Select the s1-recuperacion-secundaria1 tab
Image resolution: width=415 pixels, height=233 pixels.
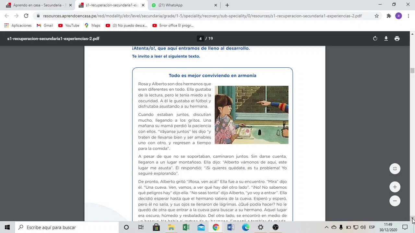(x=112, y=5)
